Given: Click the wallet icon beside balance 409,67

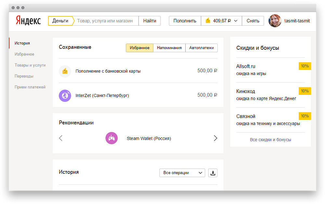Looking at the screenshot, I should point(208,21).
